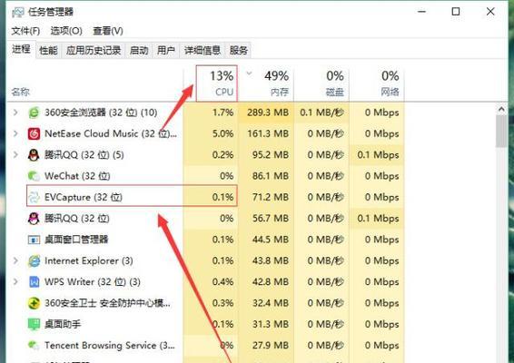Click the 5.0% CPU value
The height and width of the screenshot is (363, 514).
coord(222,133)
